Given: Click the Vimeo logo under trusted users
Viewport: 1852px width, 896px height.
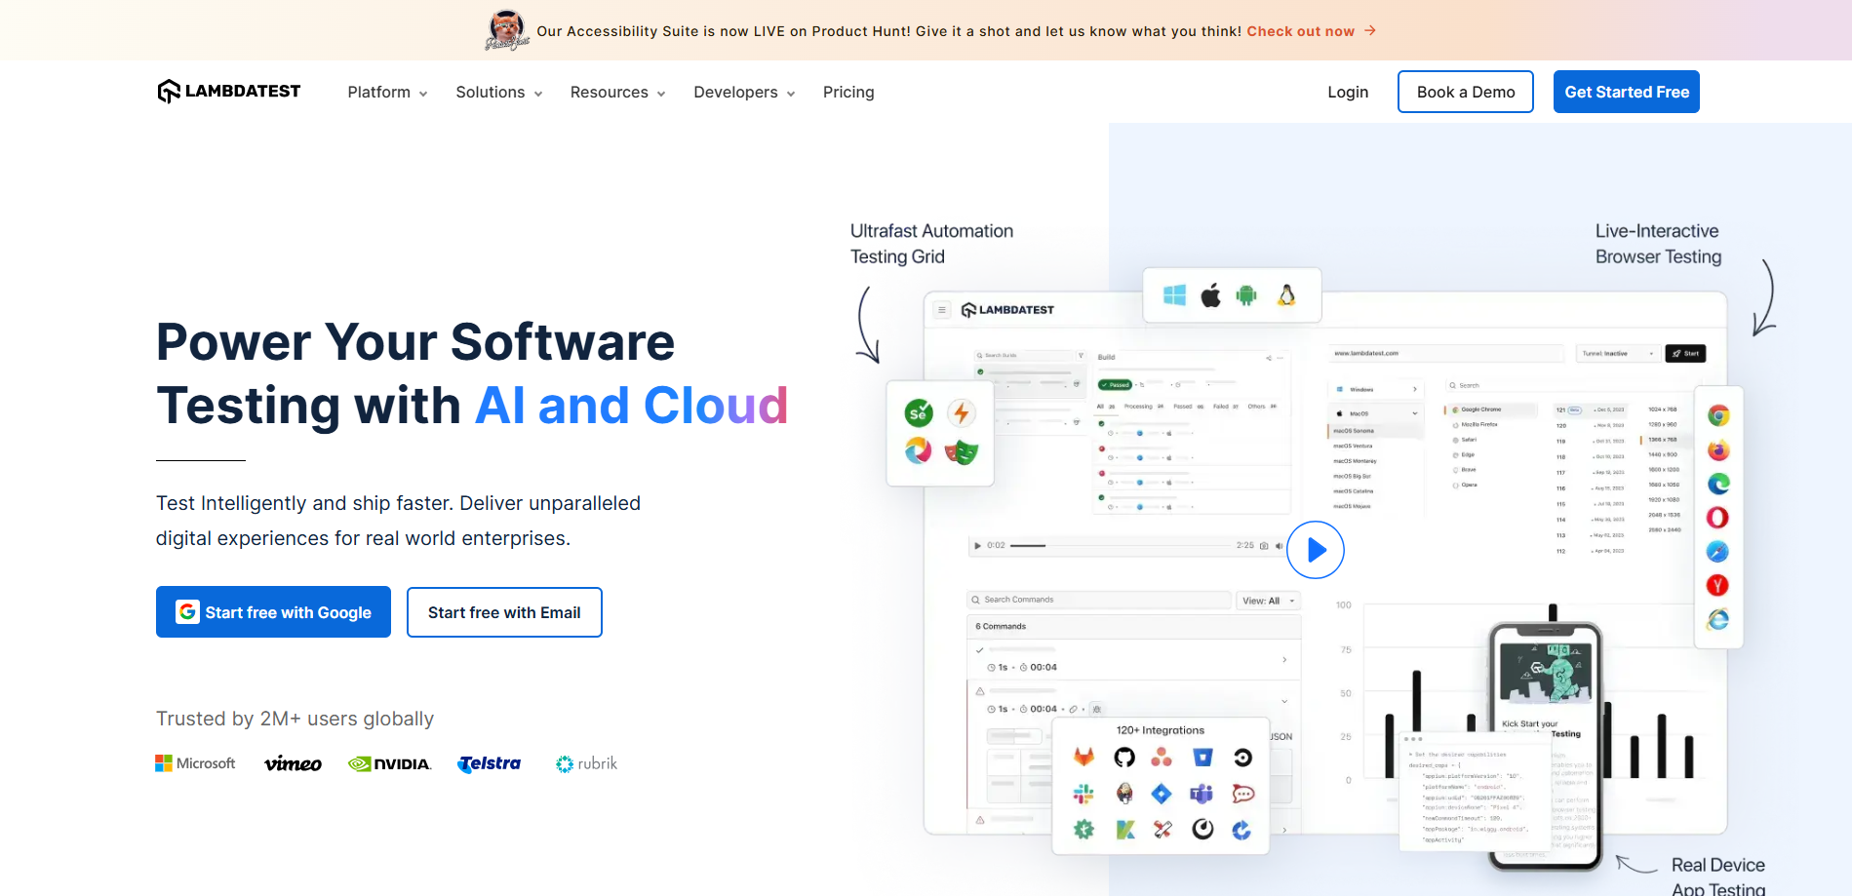Looking at the screenshot, I should (x=293, y=763).
